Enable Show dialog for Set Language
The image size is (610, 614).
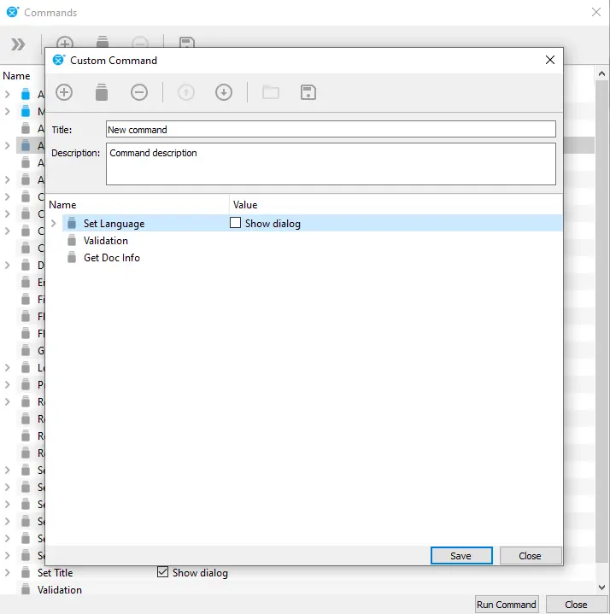pos(235,223)
